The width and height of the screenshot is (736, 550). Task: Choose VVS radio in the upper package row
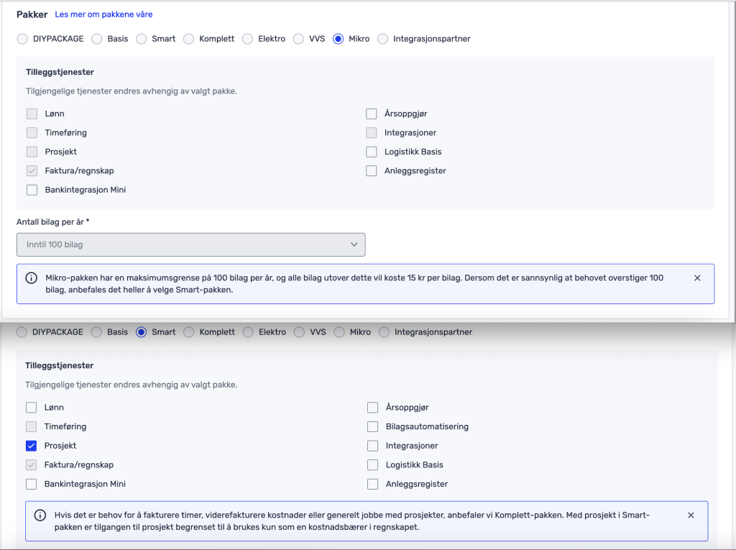(298, 39)
